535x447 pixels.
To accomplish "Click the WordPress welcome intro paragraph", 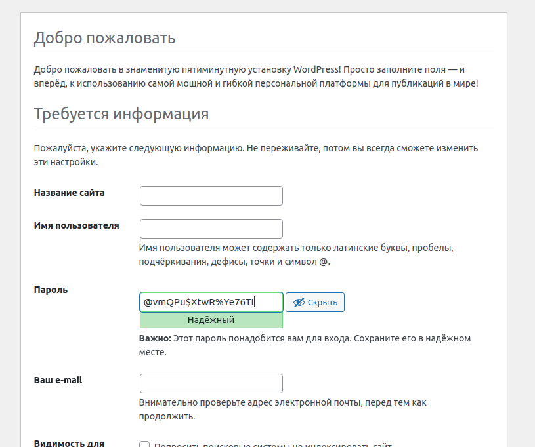I will tap(255, 76).
